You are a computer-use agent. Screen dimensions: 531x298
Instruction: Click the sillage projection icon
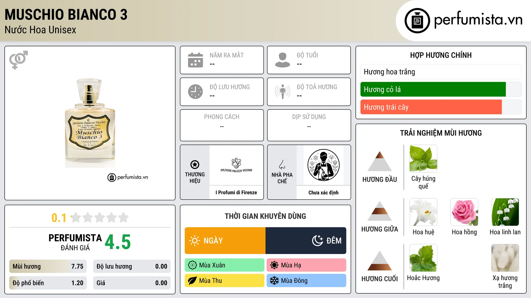283,92
